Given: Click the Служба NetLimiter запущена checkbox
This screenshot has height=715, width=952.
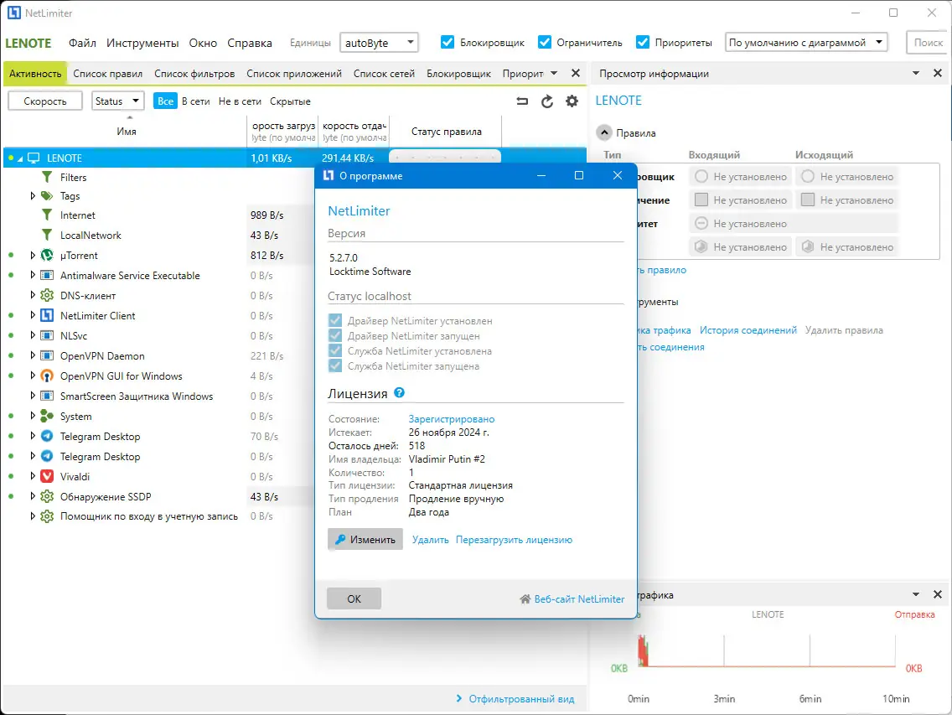Looking at the screenshot, I should (x=335, y=365).
